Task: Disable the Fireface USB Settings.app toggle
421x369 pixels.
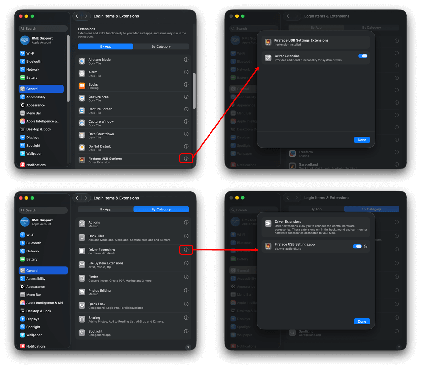Action: tap(357, 246)
